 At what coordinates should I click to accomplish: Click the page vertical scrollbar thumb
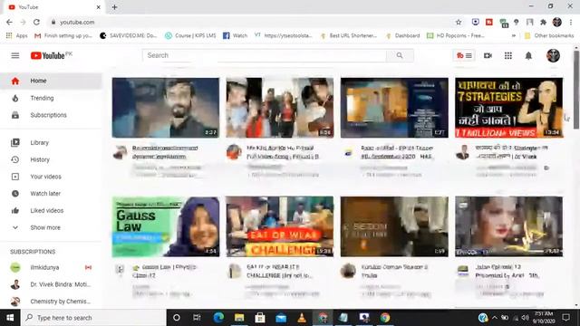coord(576,90)
